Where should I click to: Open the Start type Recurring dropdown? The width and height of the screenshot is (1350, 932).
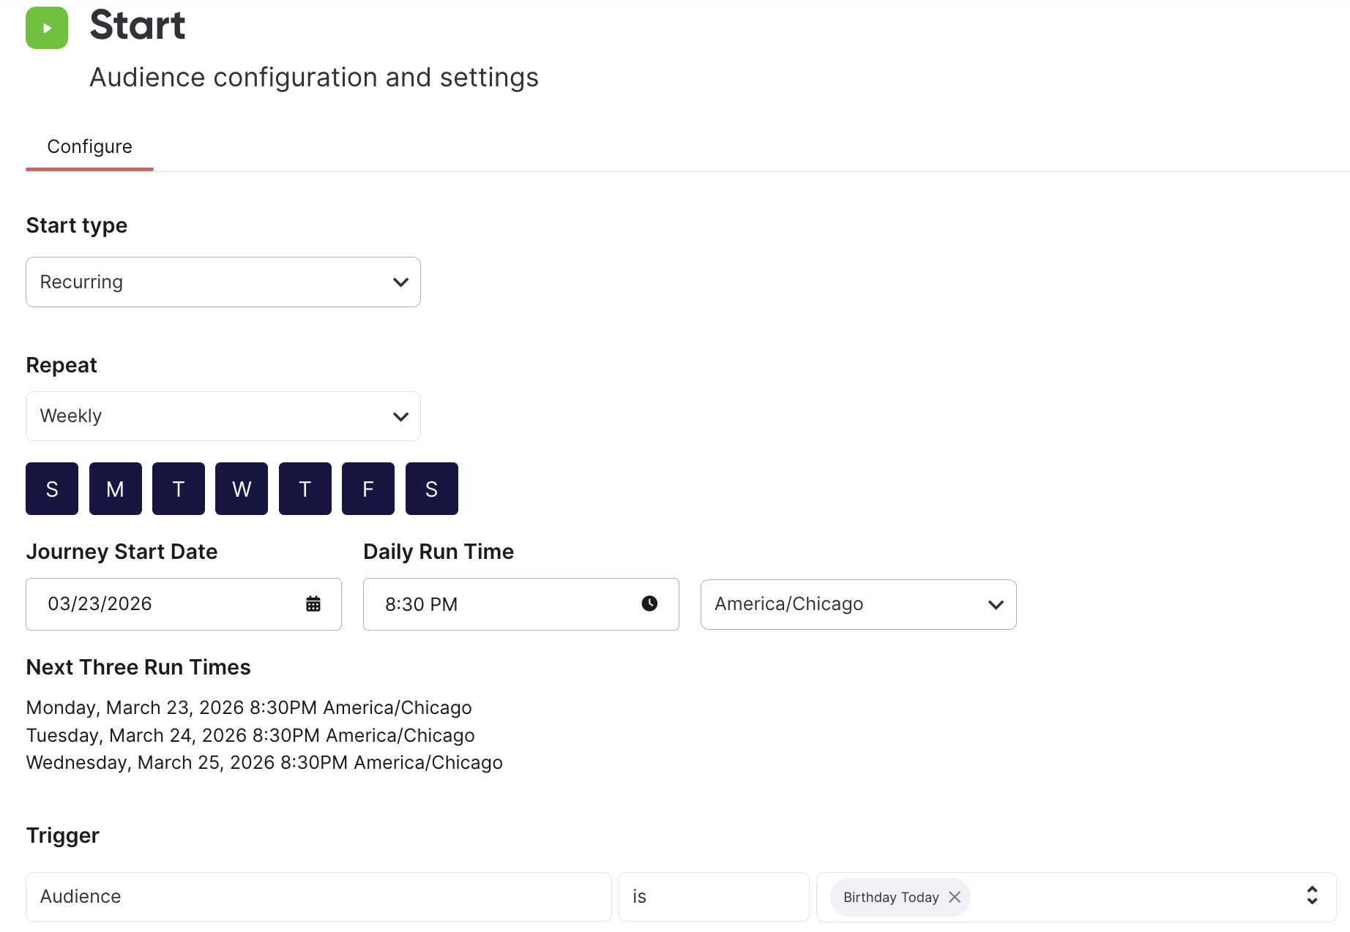pos(223,282)
